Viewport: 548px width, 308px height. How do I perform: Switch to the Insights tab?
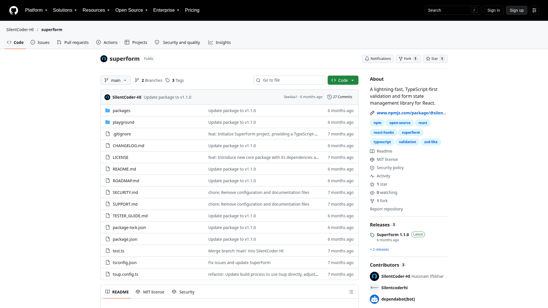(219, 42)
